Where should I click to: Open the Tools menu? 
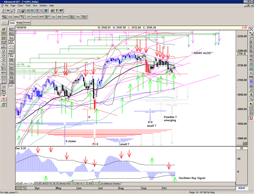tap(27, 6)
